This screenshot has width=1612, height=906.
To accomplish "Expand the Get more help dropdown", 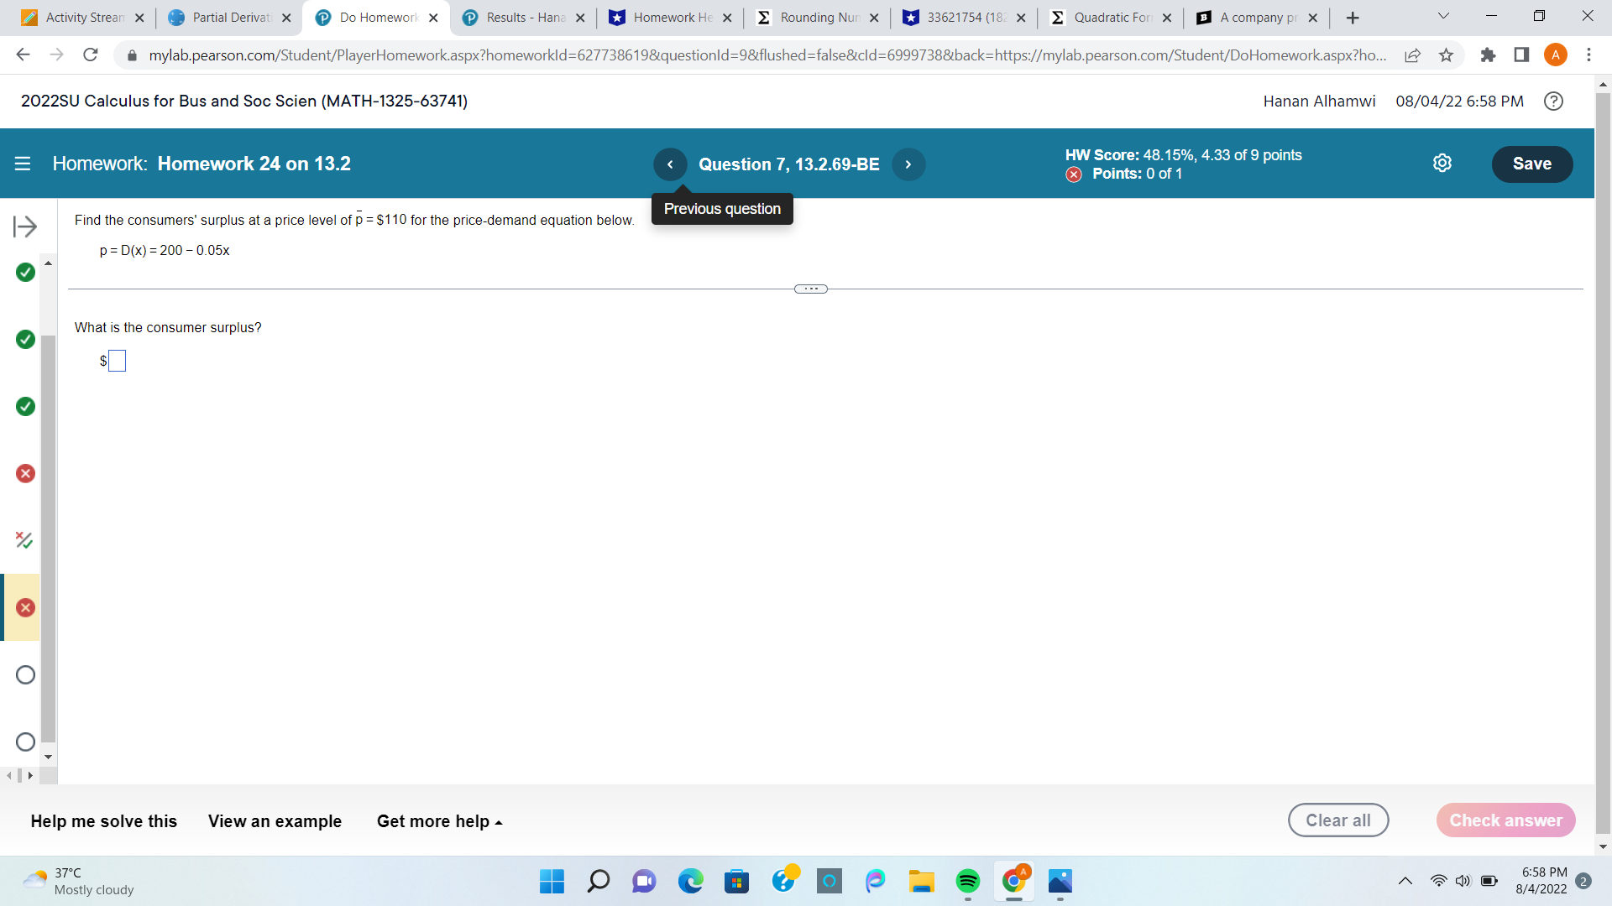I will coord(438,820).
